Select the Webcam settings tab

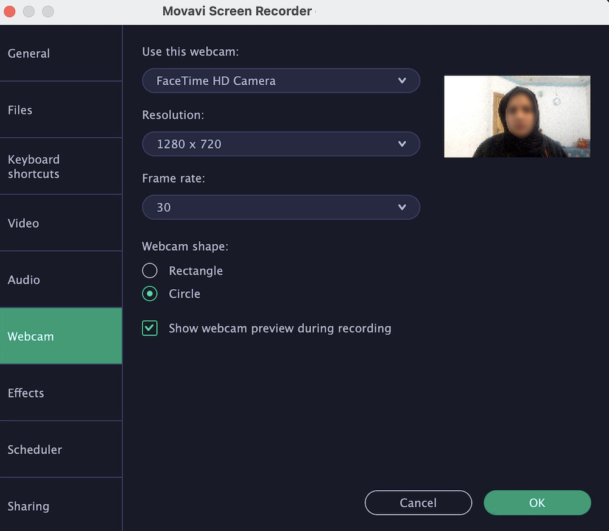(61, 336)
